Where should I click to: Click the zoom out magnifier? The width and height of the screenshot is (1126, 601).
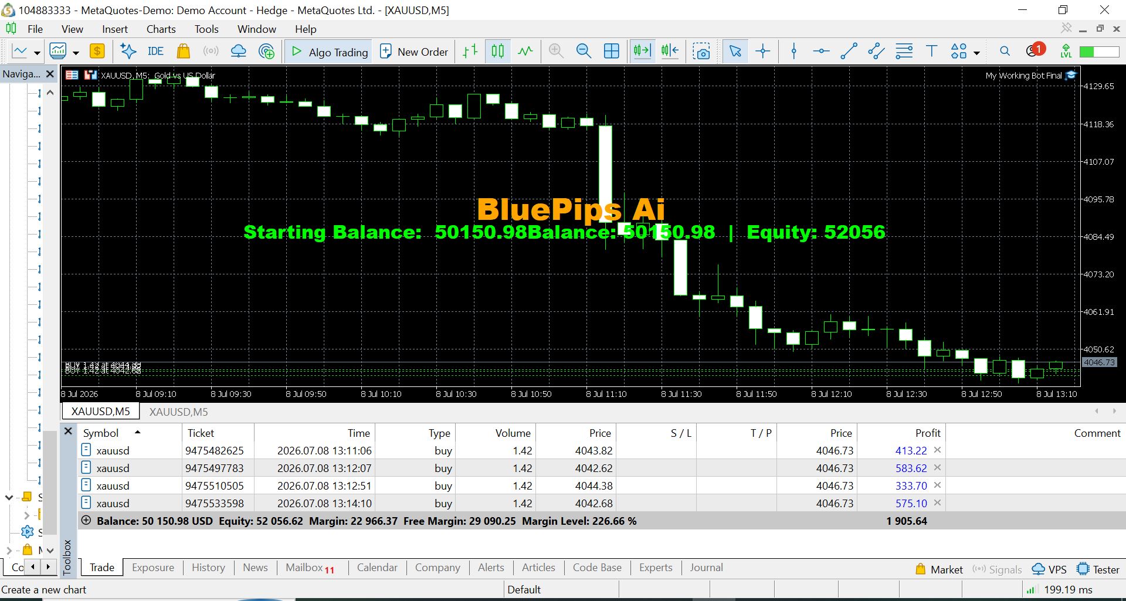point(584,52)
